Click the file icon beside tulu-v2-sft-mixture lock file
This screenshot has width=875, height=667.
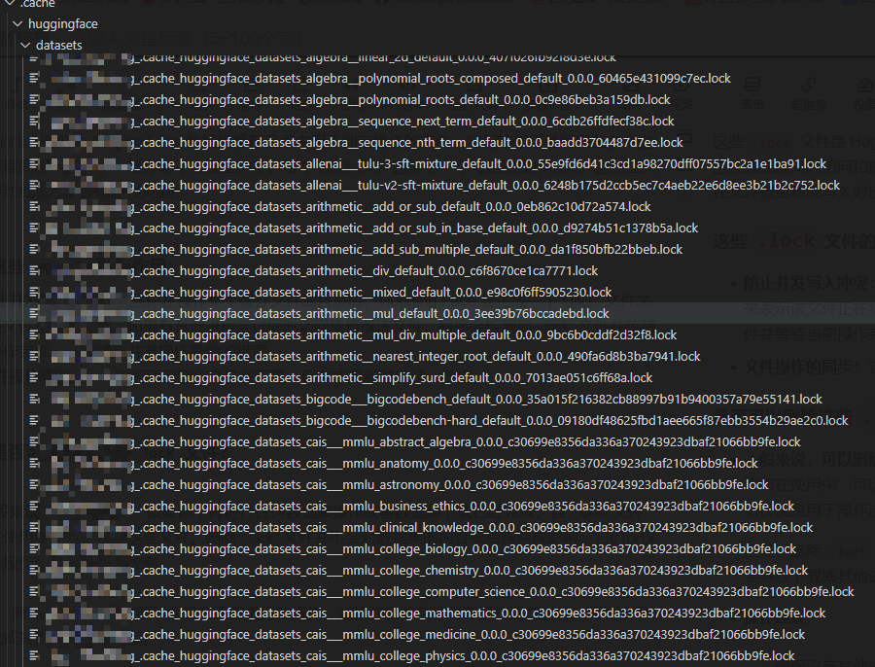click(33, 185)
